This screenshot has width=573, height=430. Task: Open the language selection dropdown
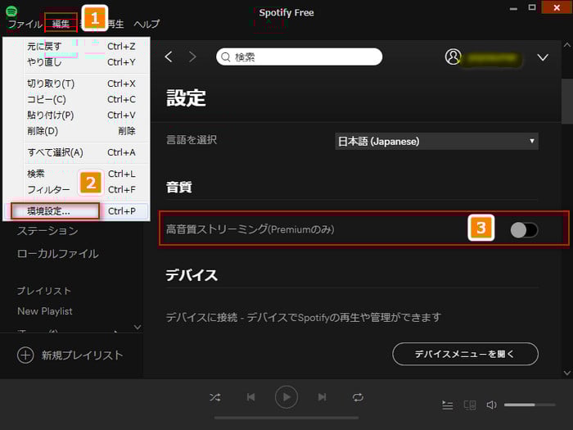(x=436, y=141)
